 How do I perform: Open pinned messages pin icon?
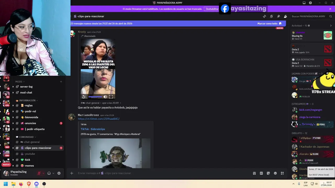[278, 16]
